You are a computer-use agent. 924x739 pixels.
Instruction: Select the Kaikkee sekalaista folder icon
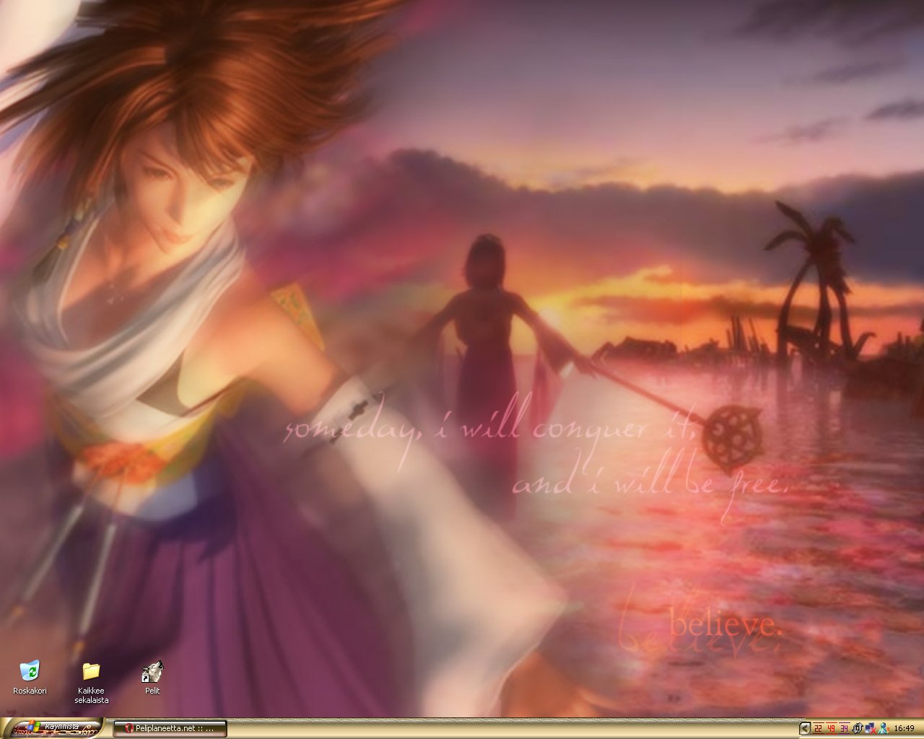pyautogui.click(x=91, y=670)
